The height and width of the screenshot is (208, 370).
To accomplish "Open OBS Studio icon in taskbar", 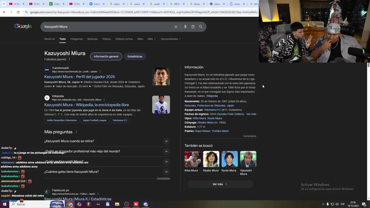I will (x=127, y=204).
